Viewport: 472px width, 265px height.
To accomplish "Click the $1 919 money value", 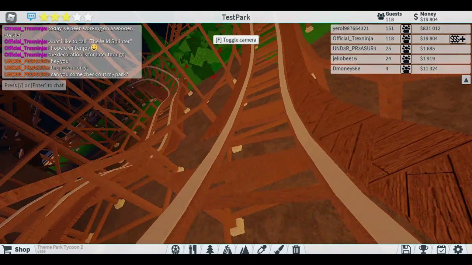I will [x=427, y=59].
